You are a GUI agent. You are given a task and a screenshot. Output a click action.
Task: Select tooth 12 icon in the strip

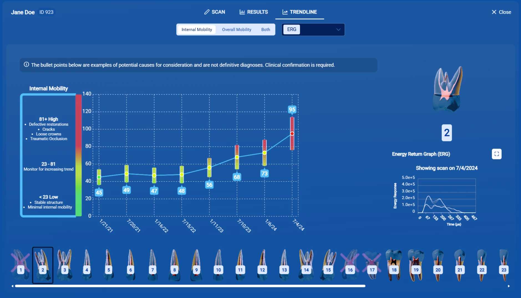point(262,265)
